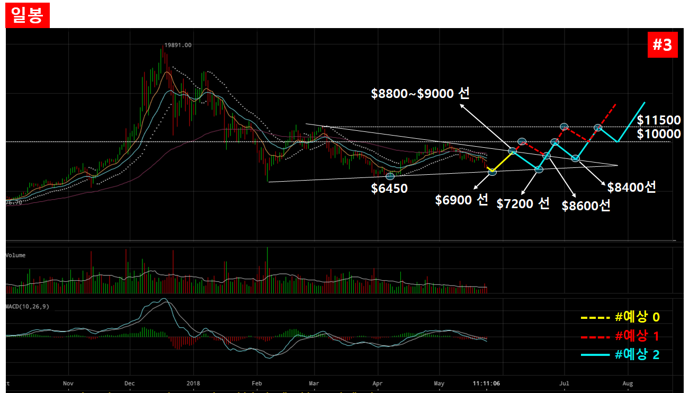Select the MACD(10,26,9) indicator label
This screenshot has height=393, width=689.
[26, 306]
